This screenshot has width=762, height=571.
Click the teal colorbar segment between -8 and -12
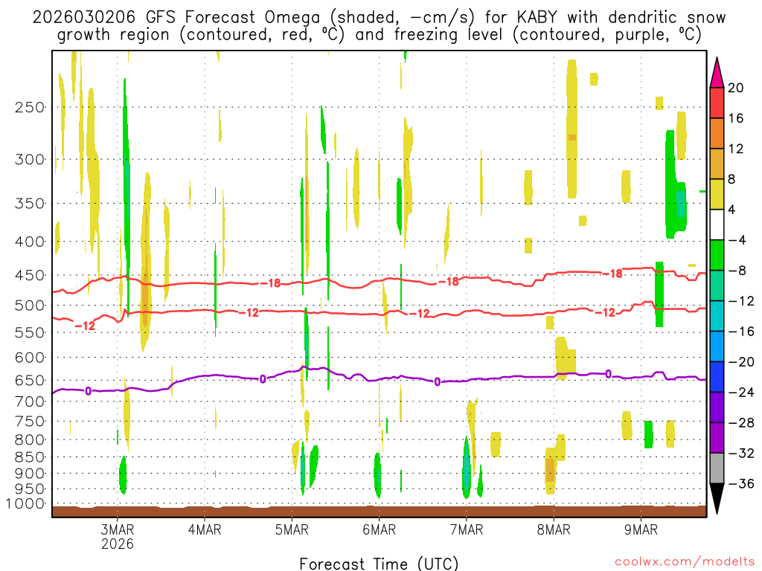pyautogui.click(x=717, y=285)
